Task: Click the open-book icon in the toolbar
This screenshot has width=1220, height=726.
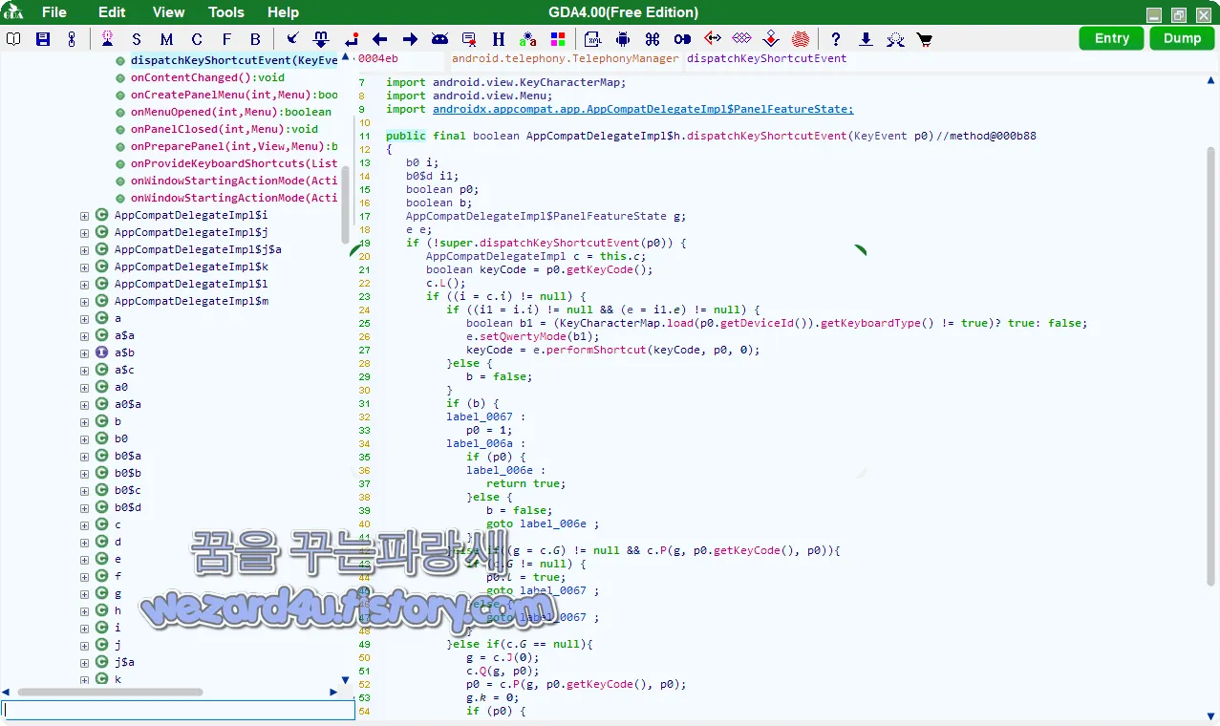Action: 13,39
